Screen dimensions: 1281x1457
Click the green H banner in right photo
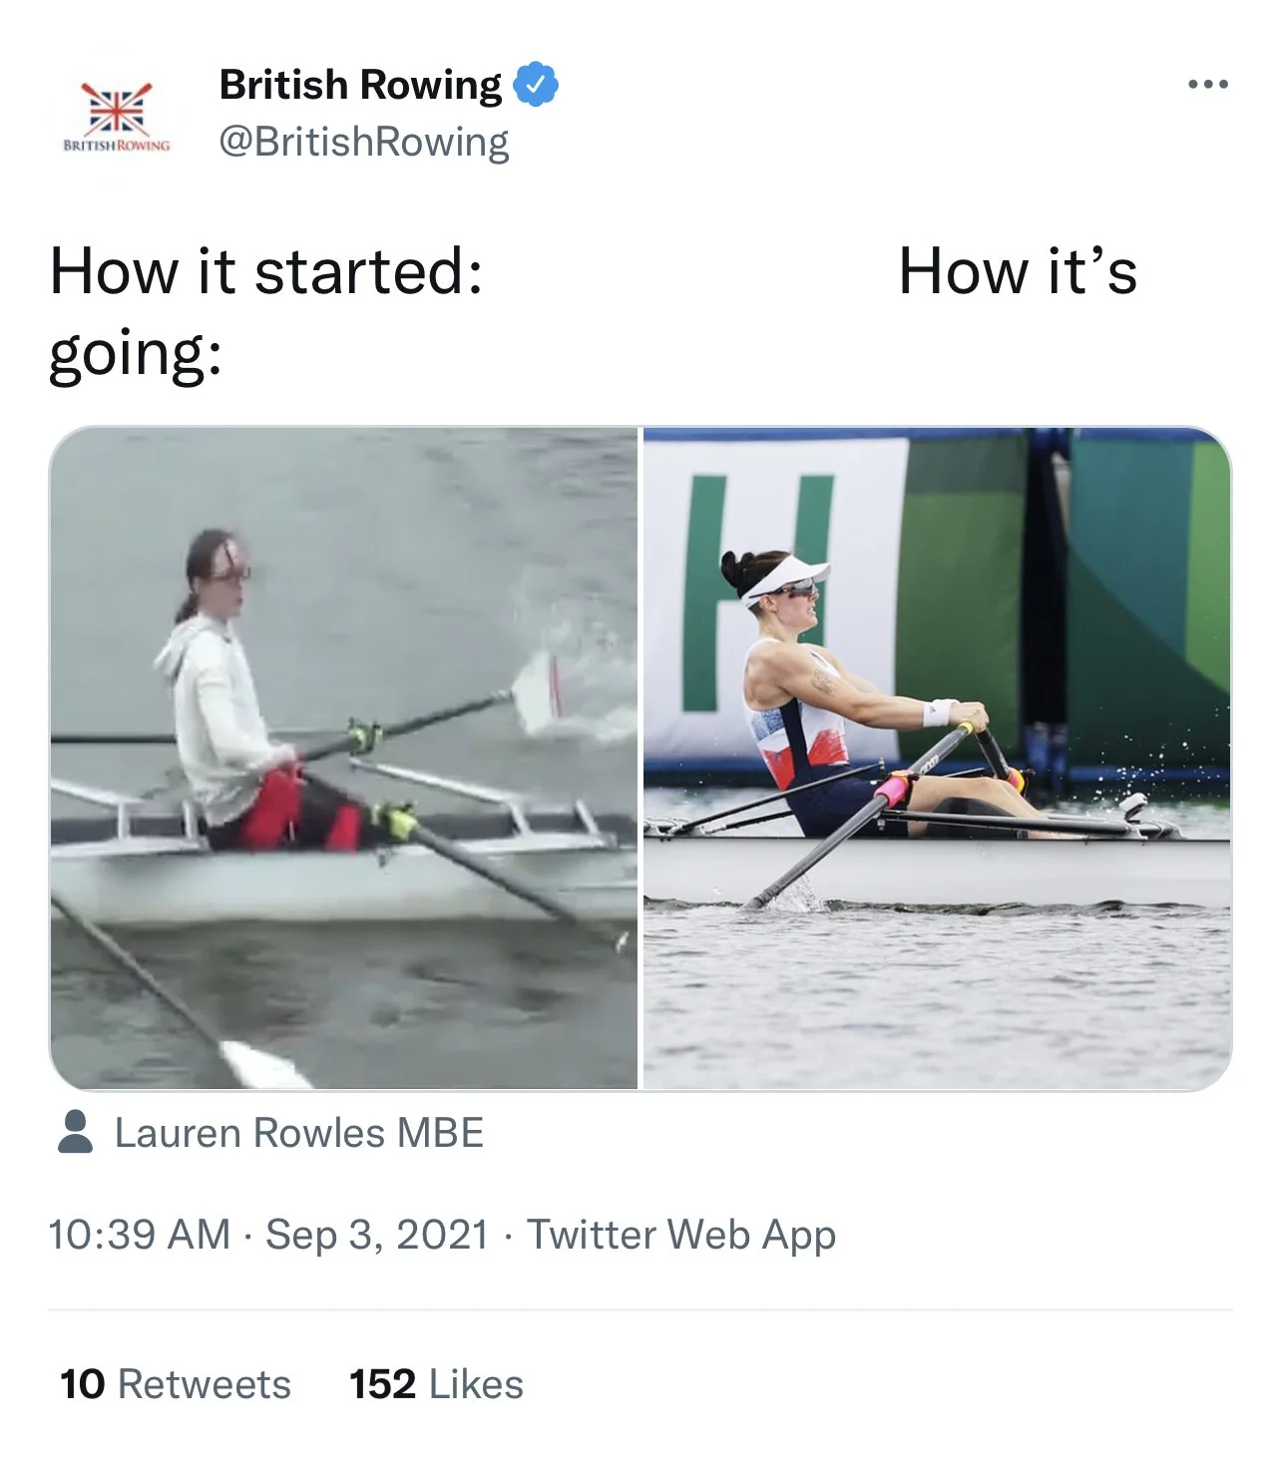pyautogui.click(x=759, y=592)
